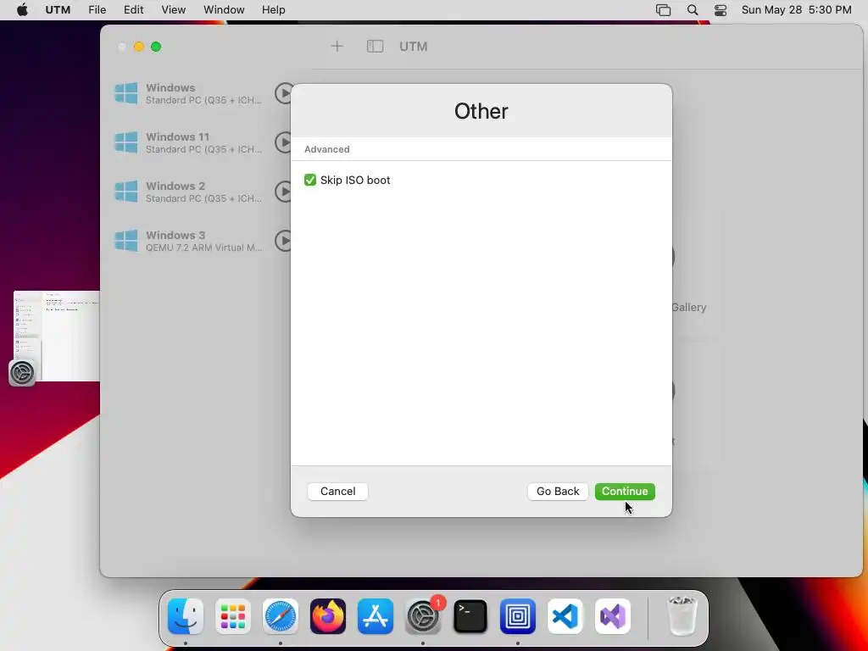
Task: Open the Help menu
Action: pyautogui.click(x=274, y=10)
